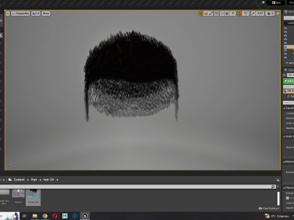The width and height of the screenshot is (294, 220).
Task: Open Task View on the taskbar
Action: point(24,216)
